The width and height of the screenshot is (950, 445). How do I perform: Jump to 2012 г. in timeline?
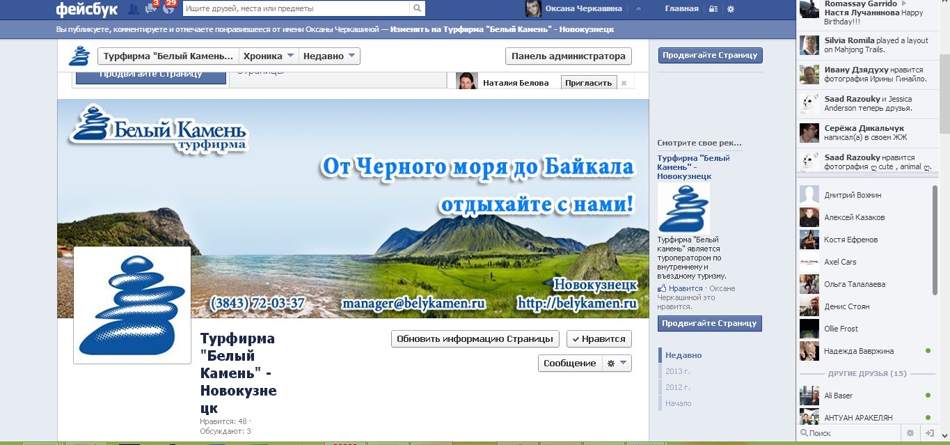[x=677, y=387]
